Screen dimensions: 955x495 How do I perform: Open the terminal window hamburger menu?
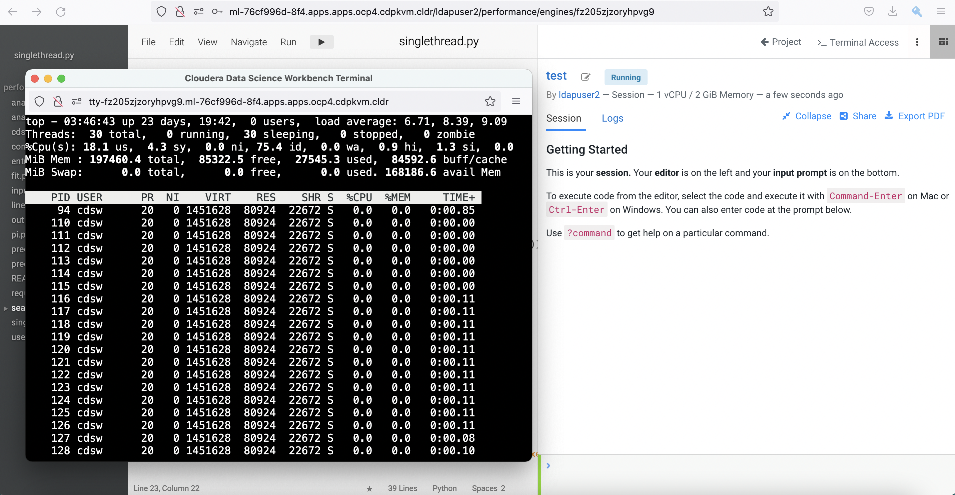516,101
